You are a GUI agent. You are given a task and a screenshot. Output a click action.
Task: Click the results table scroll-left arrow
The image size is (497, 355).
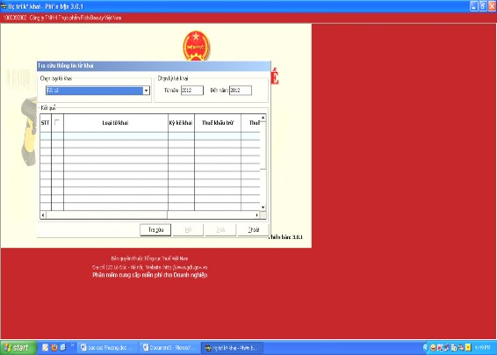click(x=43, y=215)
